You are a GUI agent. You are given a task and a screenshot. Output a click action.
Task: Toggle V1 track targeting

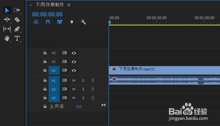coord(54,70)
